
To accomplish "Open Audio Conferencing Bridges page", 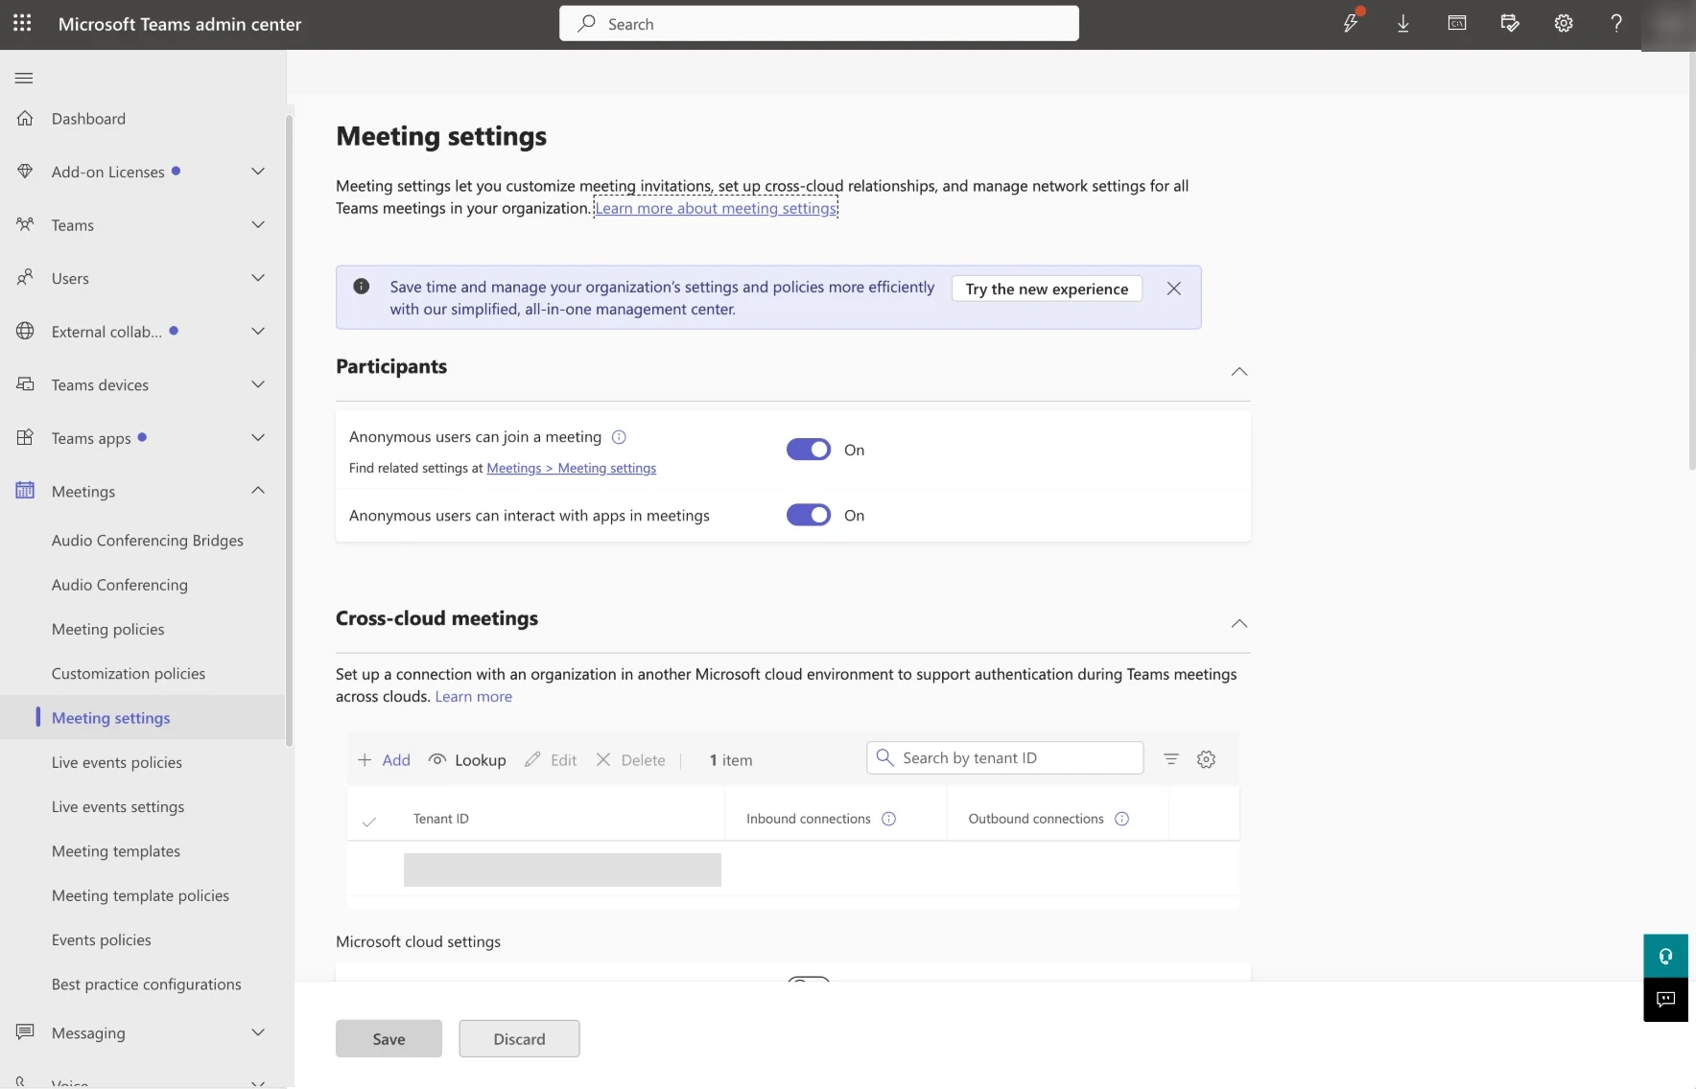I will [x=148, y=540].
